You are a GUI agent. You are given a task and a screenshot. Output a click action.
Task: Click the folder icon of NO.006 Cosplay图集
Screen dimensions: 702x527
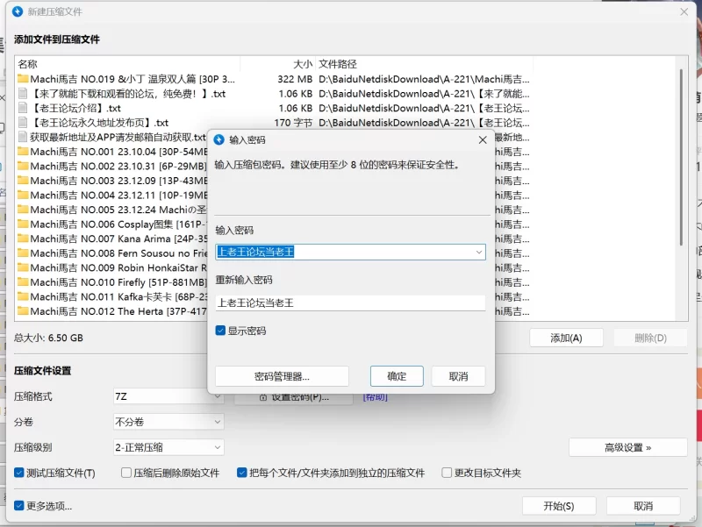click(24, 224)
